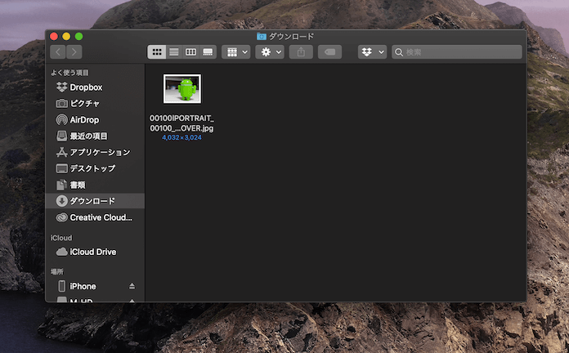Minimize the Finder window with yellow button
Screen dimensions: 569x353
click(66, 36)
